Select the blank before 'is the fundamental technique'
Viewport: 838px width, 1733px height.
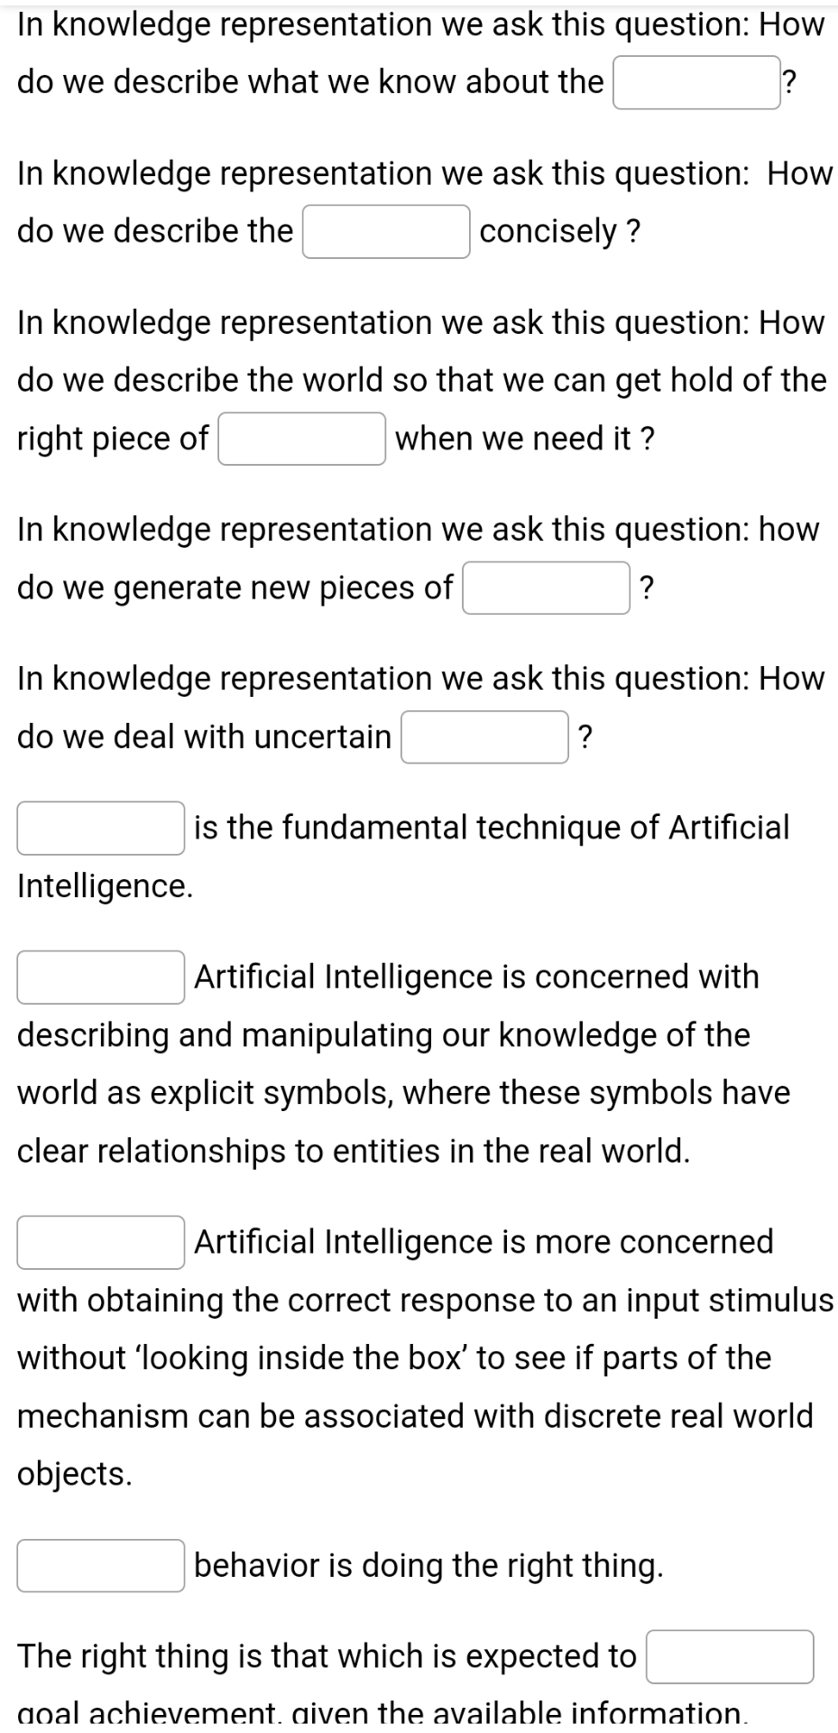[x=100, y=827]
